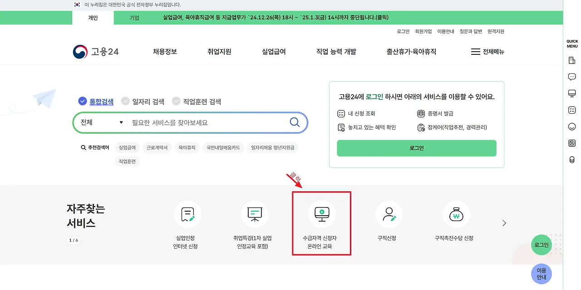Image resolution: width=581 pixels, height=290 pixels.
Task: Click the 증명서 발급 icon
Action: 420,114
